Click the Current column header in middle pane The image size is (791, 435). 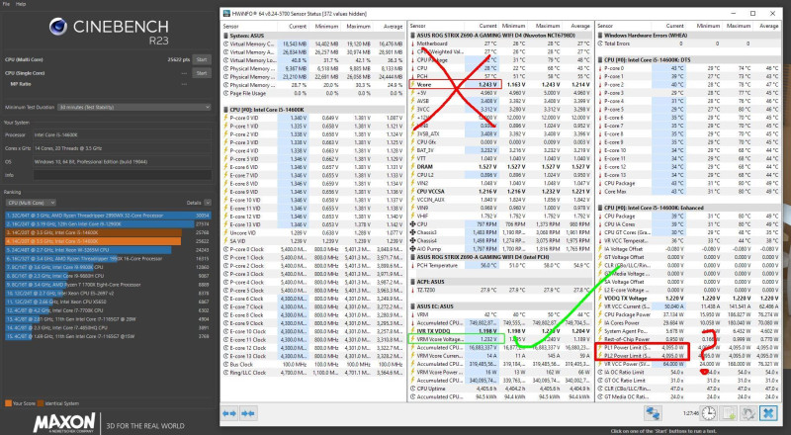click(x=487, y=26)
